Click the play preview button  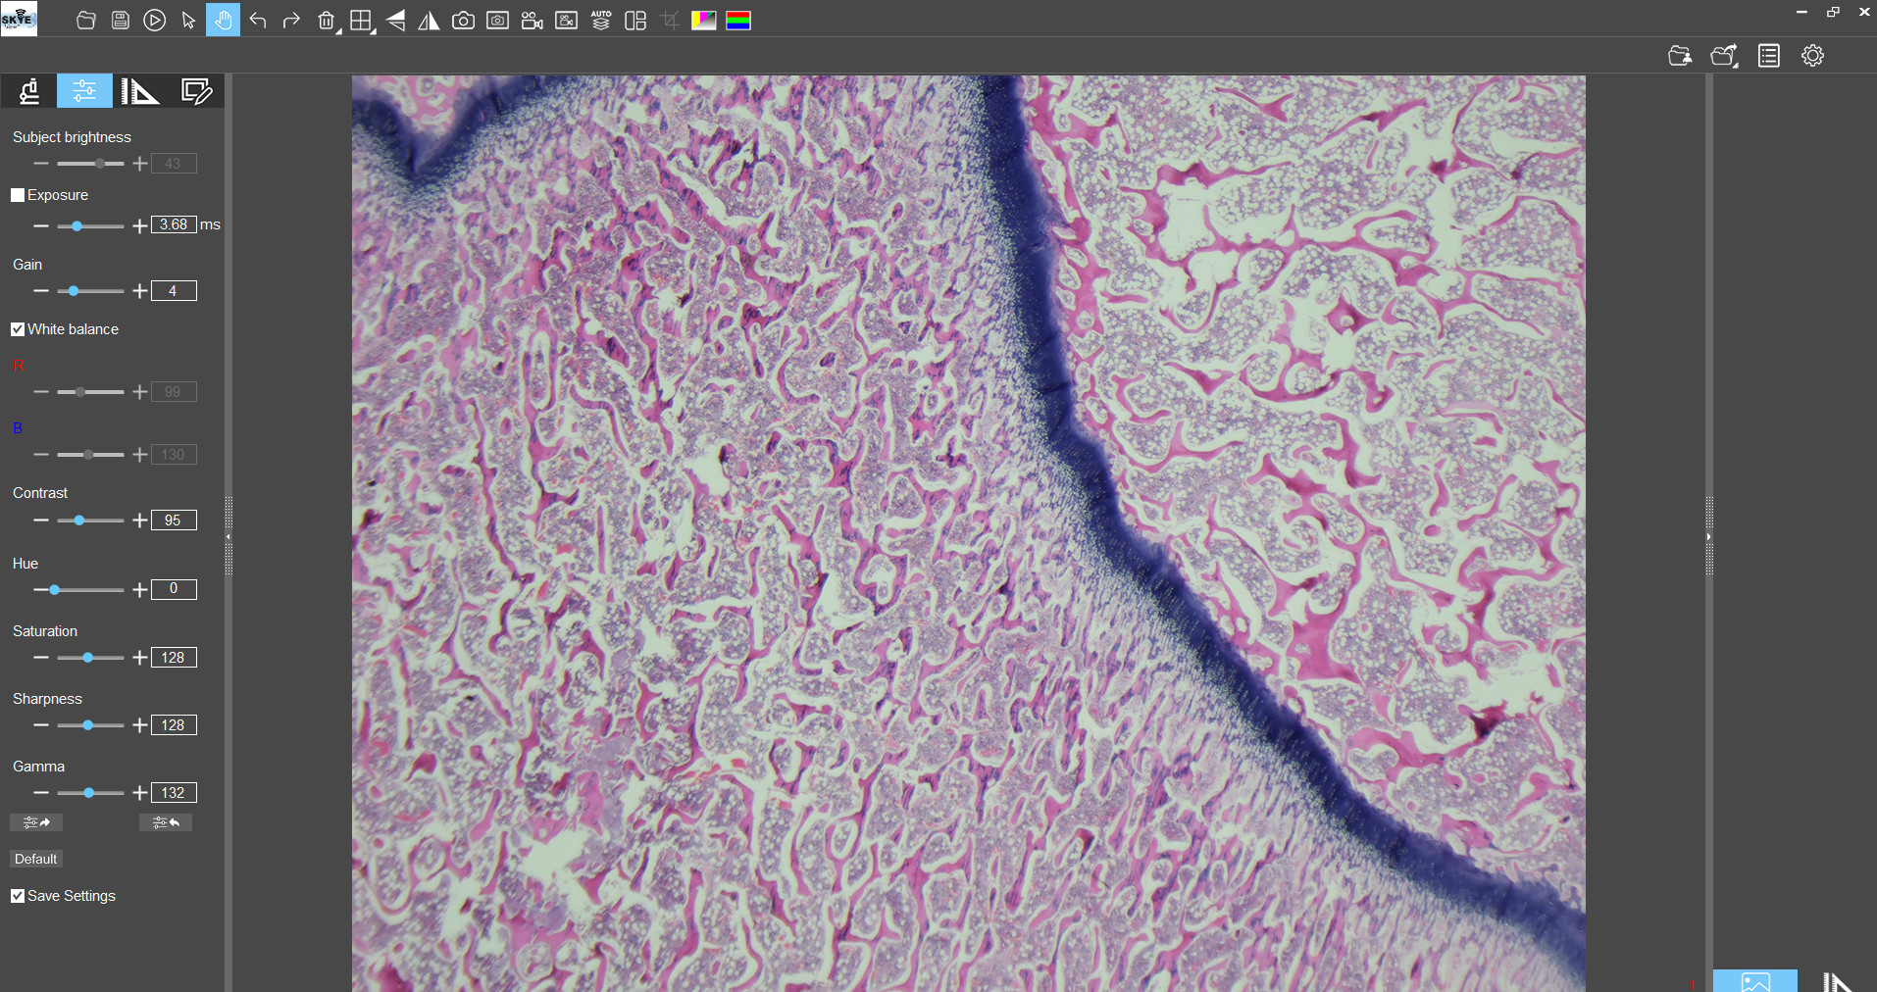tap(154, 21)
